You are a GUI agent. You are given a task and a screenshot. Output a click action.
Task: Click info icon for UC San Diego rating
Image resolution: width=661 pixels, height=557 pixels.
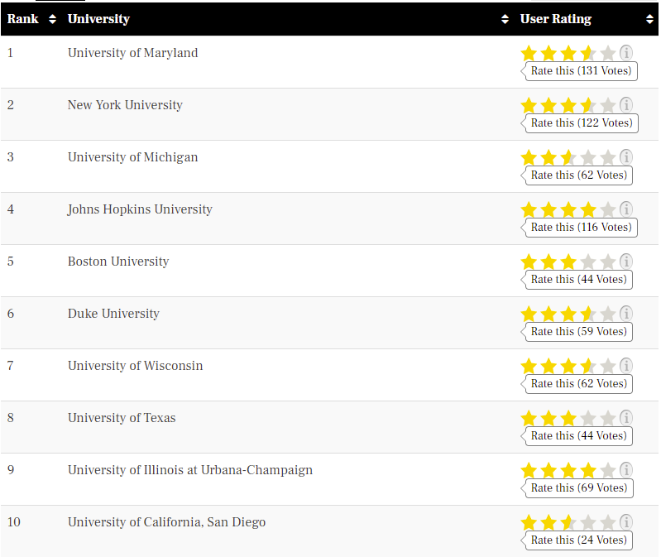[x=626, y=522]
